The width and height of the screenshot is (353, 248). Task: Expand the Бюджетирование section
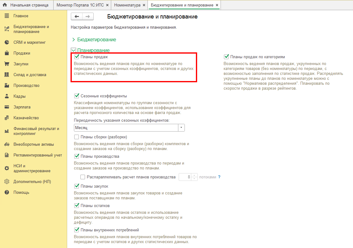point(73,40)
